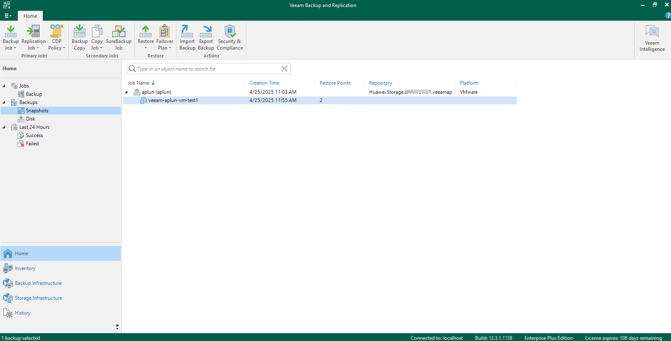Sort by Platform column header
The height and width of the screenshot is (341, 671).
[469, 83]
